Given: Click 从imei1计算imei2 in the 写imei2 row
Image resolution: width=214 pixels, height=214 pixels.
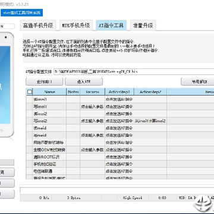Looking at the screenshot, I should coord(150,121).
